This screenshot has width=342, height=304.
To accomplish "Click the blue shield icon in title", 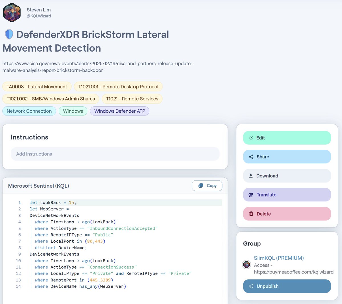I will click(x=9, y=35).
